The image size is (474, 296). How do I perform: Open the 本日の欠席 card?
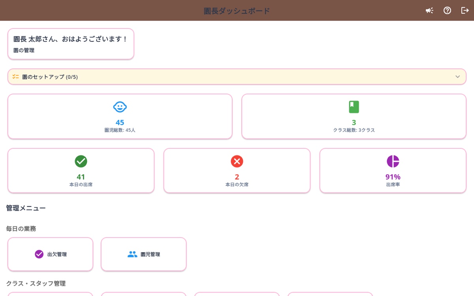pos(237,170)
